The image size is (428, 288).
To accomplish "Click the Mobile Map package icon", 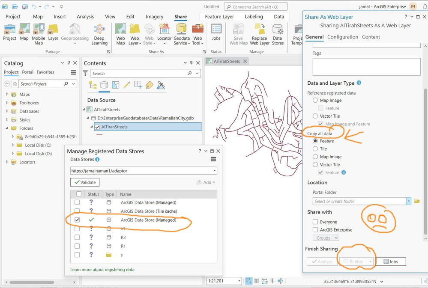I will 39,29.
